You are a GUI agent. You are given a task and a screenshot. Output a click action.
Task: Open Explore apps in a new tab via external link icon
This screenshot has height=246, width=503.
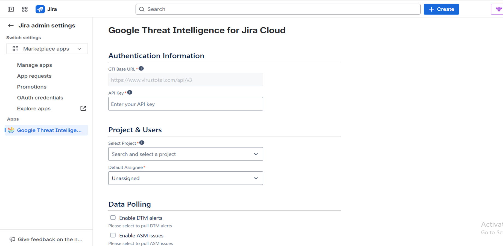click(x=83, y=108)
